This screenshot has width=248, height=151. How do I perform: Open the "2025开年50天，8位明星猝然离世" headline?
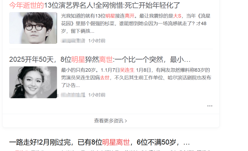[100, 60]
